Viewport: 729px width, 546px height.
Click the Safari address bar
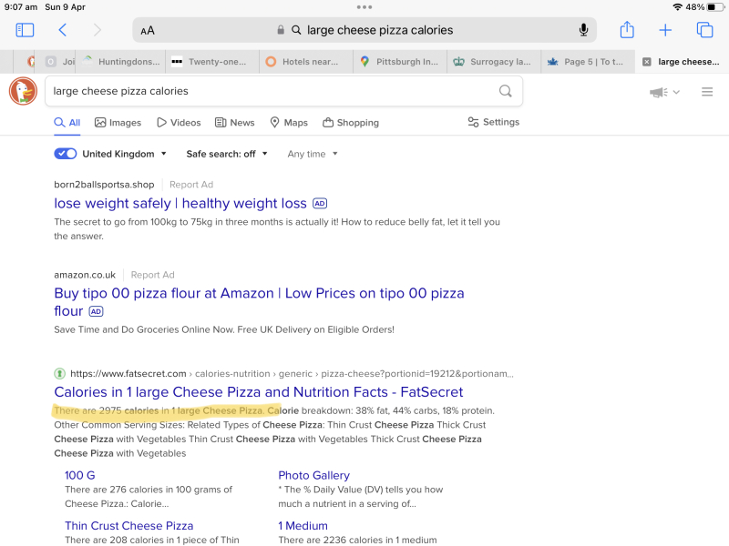[364, 30]
